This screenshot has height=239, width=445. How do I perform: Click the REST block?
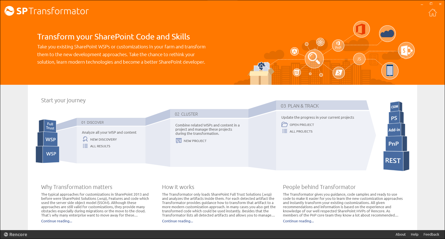[x=396, y=161]
